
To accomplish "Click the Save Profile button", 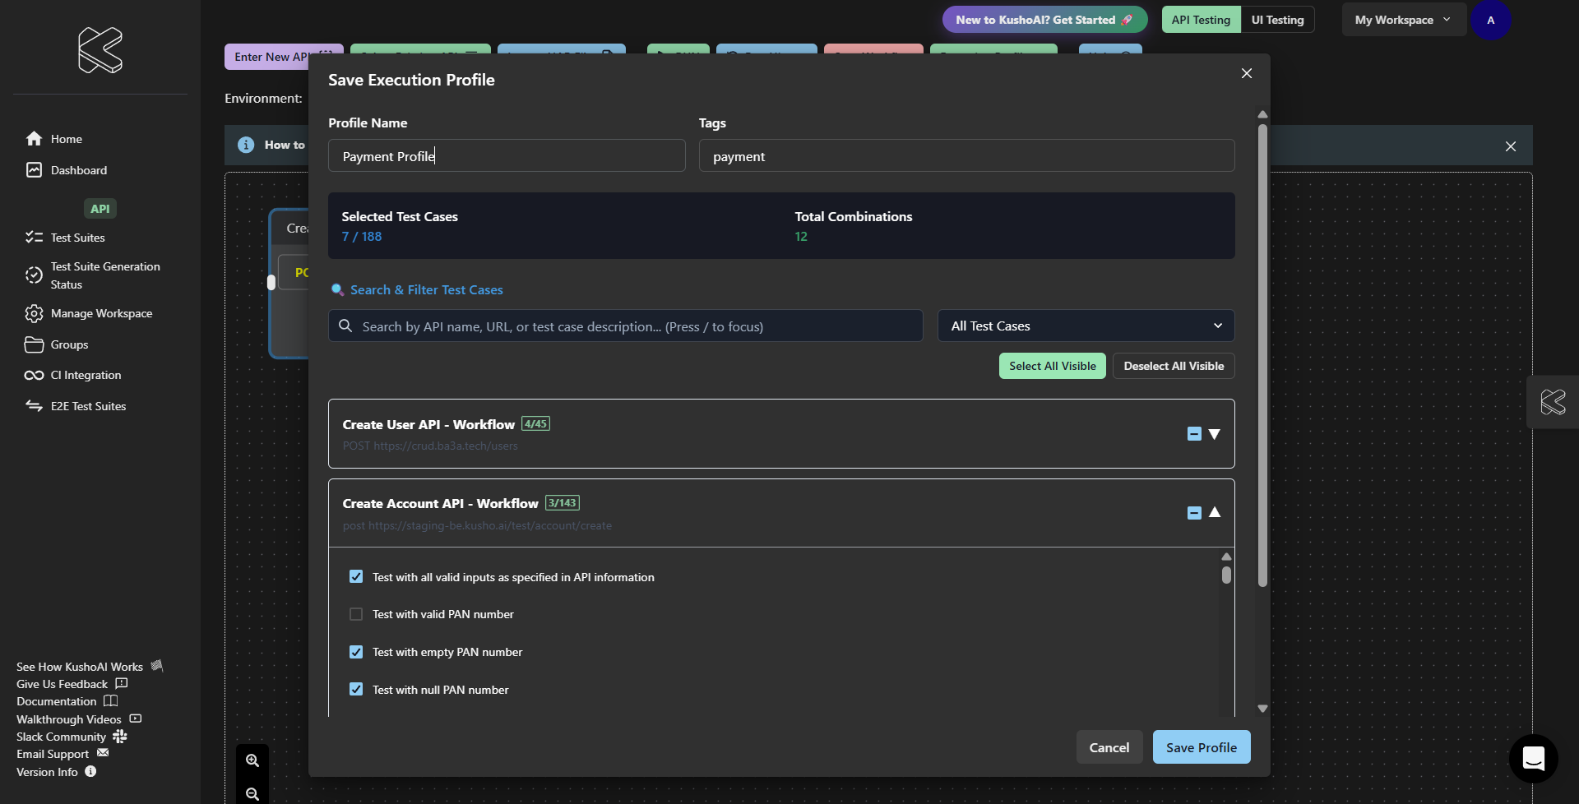I will coord(1201,747).
